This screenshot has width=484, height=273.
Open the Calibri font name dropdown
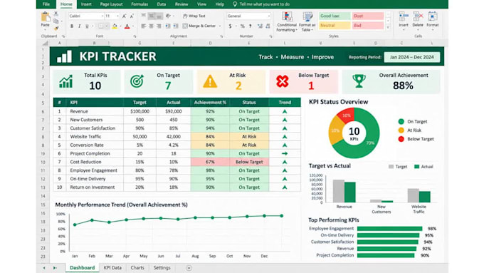(x=102, y=16)
